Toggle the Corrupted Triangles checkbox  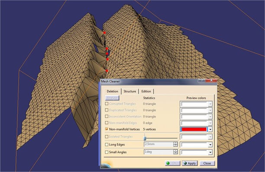tap(107, 104)
